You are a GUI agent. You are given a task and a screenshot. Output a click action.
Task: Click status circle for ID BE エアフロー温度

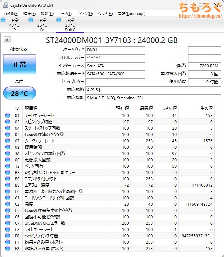coord(8,185)
